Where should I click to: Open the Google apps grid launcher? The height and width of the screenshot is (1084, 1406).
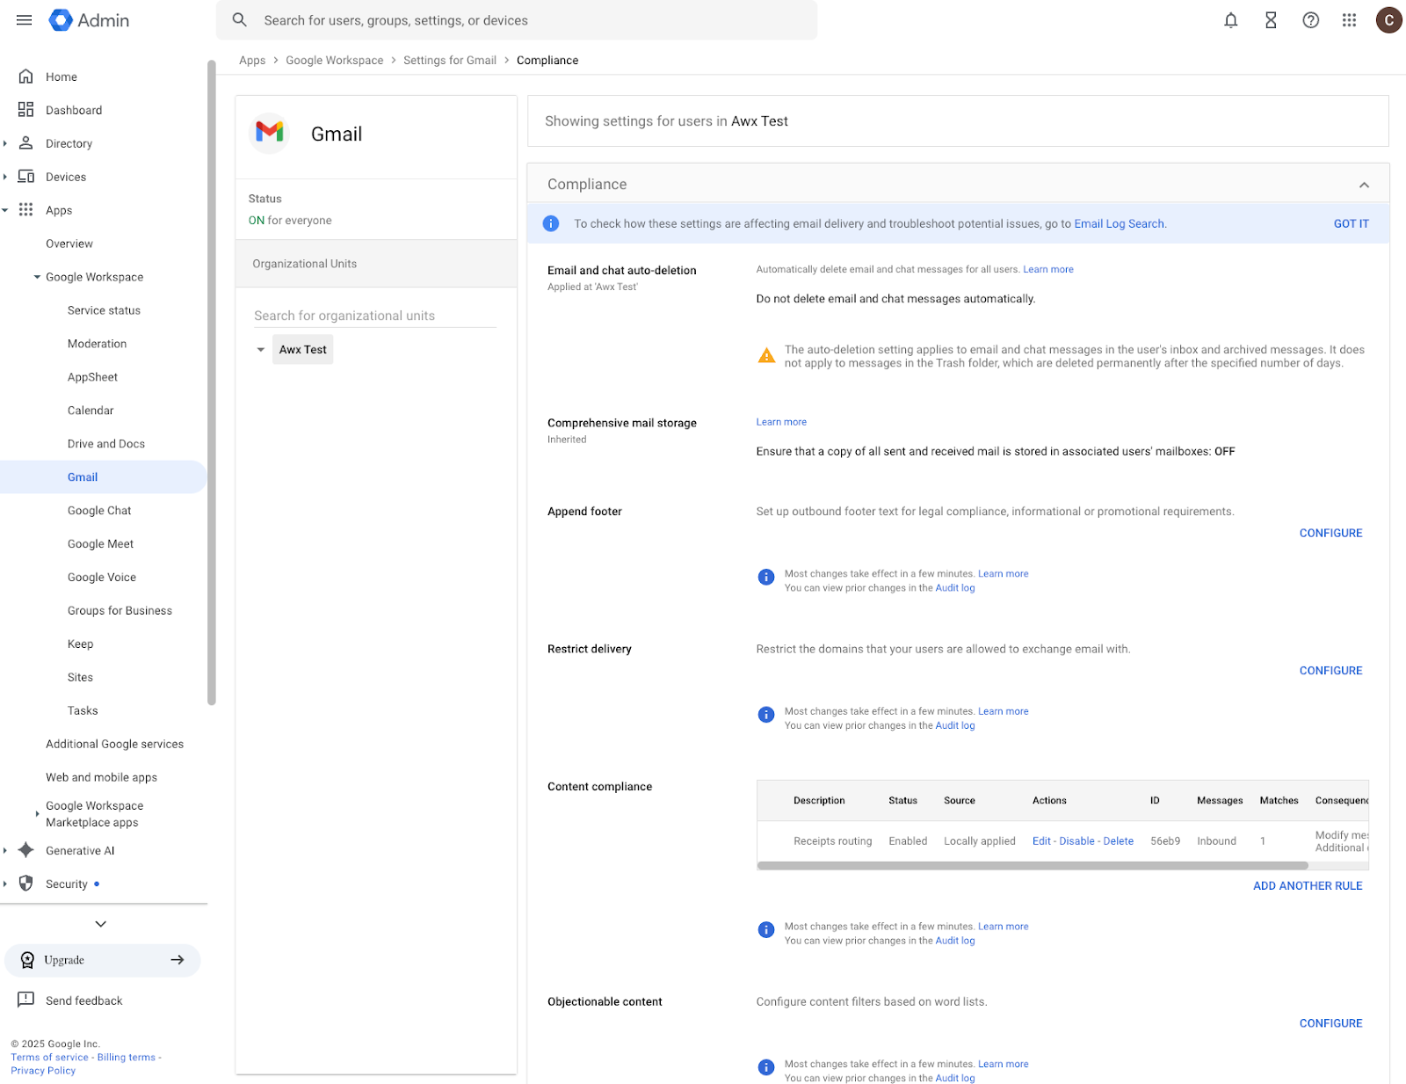coord(1349,20)
